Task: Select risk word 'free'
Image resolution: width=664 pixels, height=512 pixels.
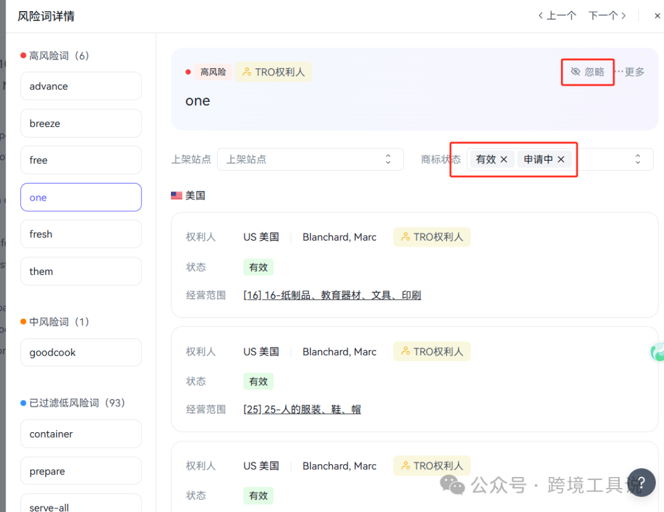Action: (x=81, y=160)
